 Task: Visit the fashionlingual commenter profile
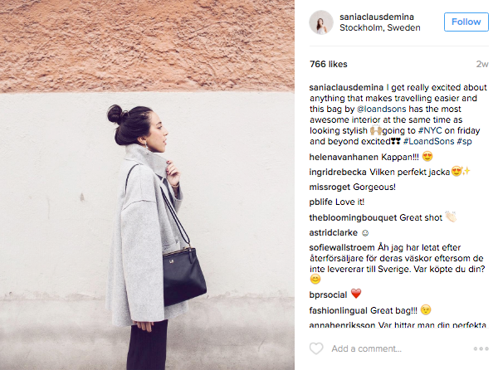[x=339, y=311]
